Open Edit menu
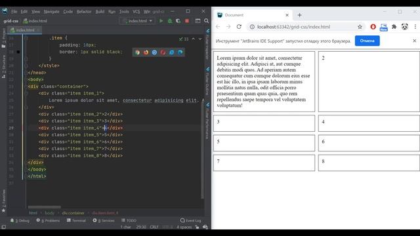The image size is (420, 236). 24,12
